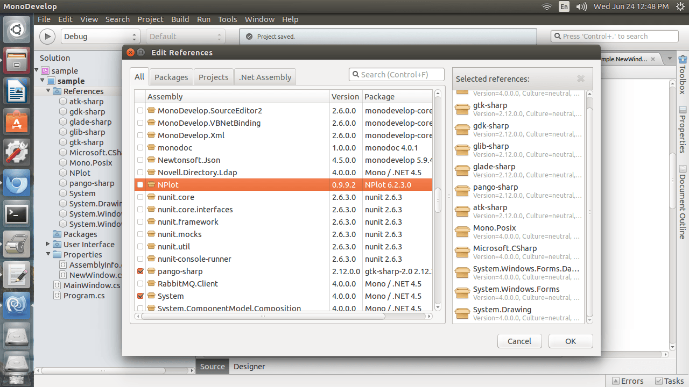
Task: Open the text editor launcher icon
Action: [x=17, y=275]
